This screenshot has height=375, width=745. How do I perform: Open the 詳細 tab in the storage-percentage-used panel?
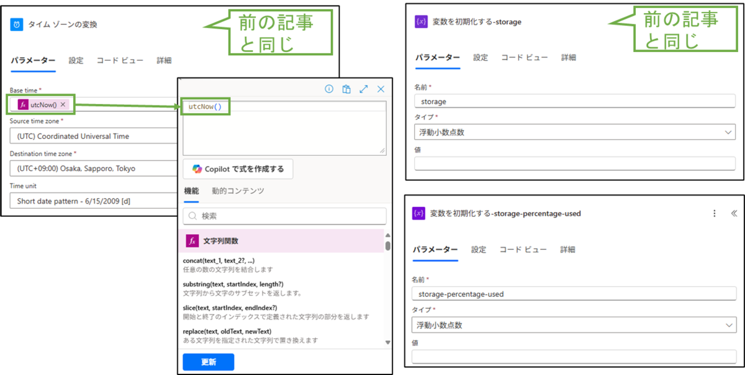click(x=567, y=250)
